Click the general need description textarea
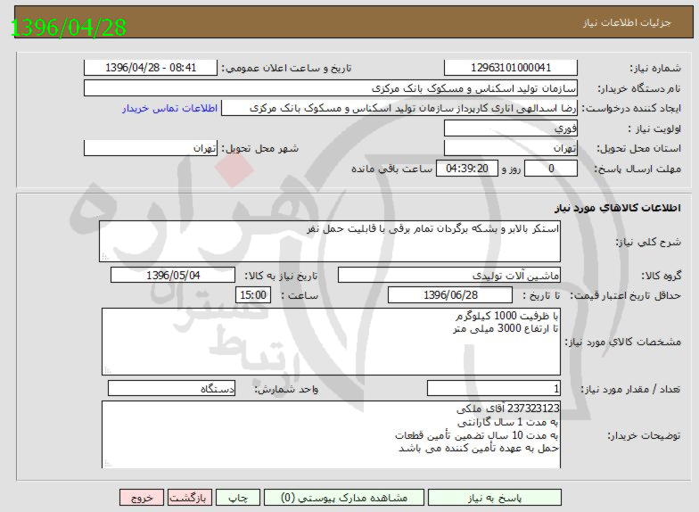This screenshot has height=512, width=699. (330, 241)
